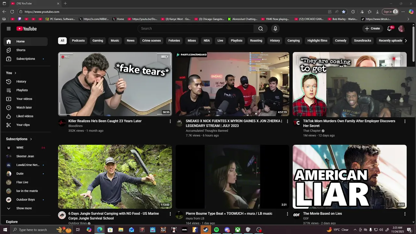Open Steam from the taskbar

[x=206, y=230]
